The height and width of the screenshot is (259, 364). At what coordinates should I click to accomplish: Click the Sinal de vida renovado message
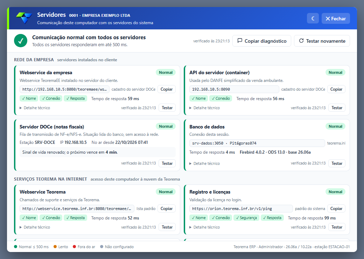pyautogui.click(x=98, y=152)
